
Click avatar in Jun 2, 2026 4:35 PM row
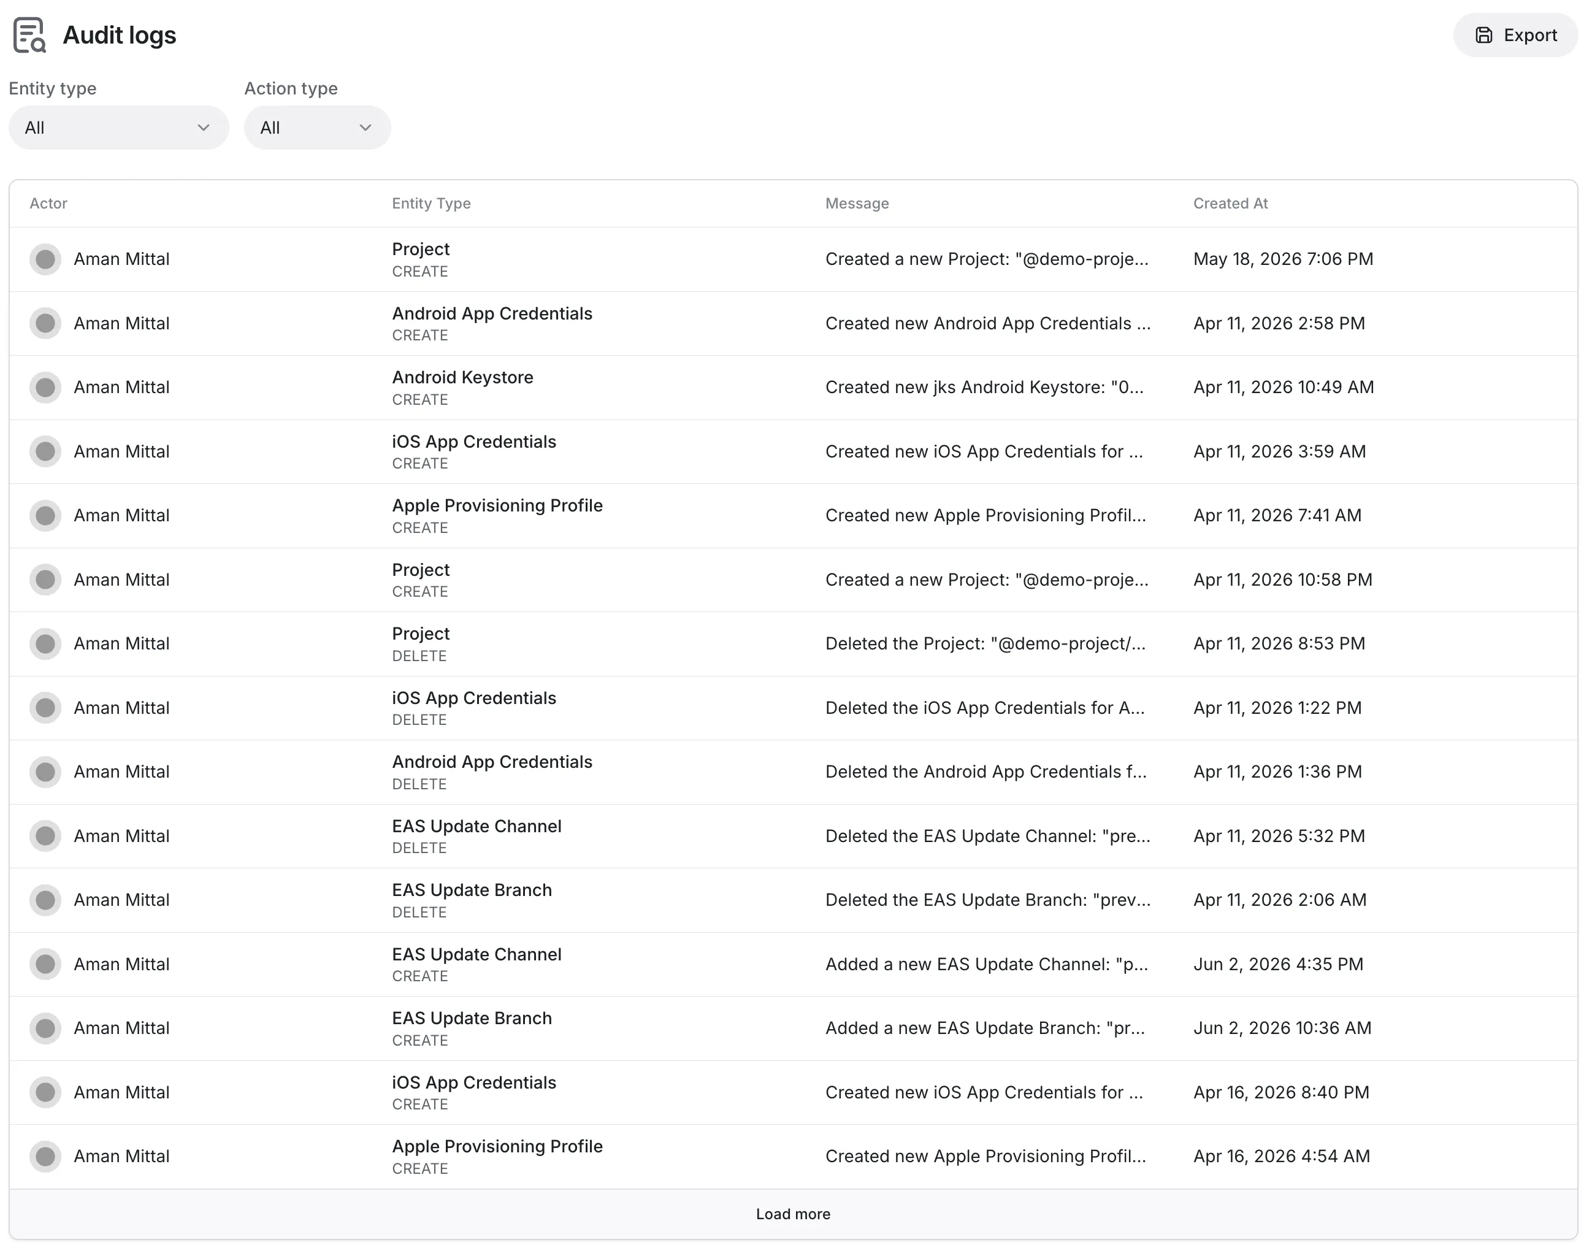point(45,965)
